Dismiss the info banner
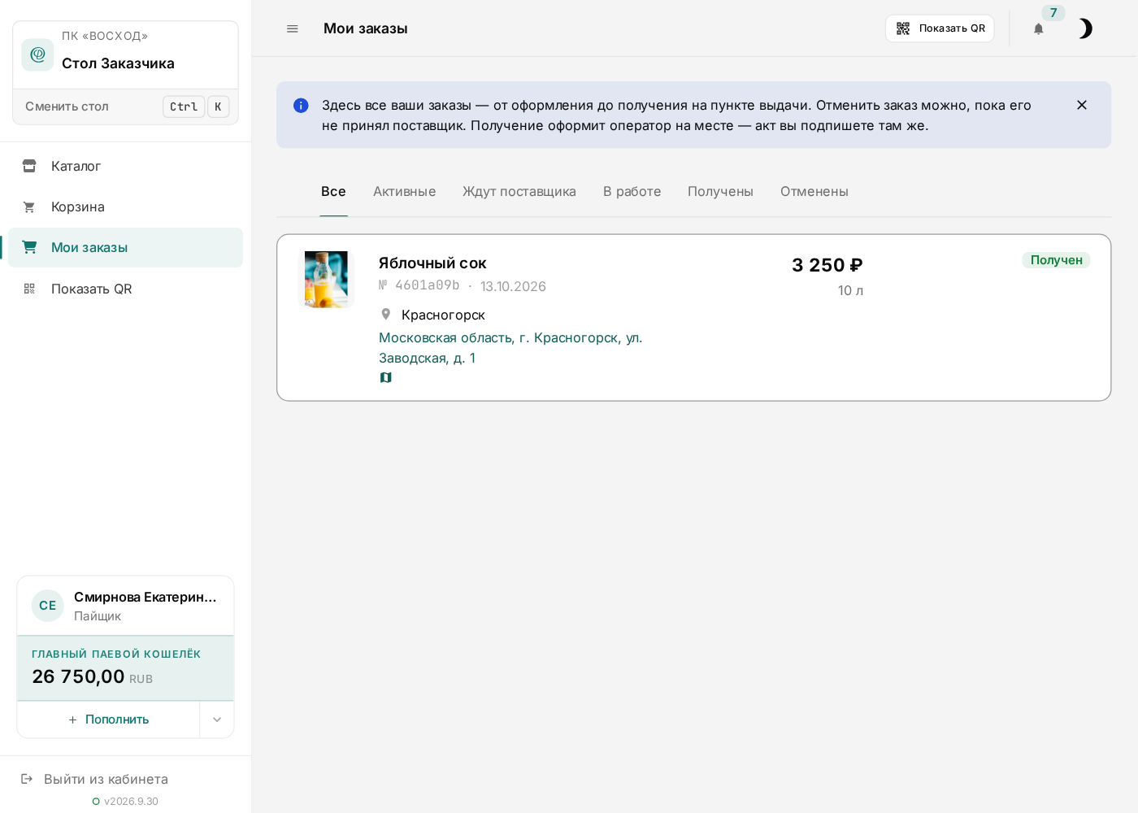Viewport: 1138px width, 813px height. [1081, 105]
